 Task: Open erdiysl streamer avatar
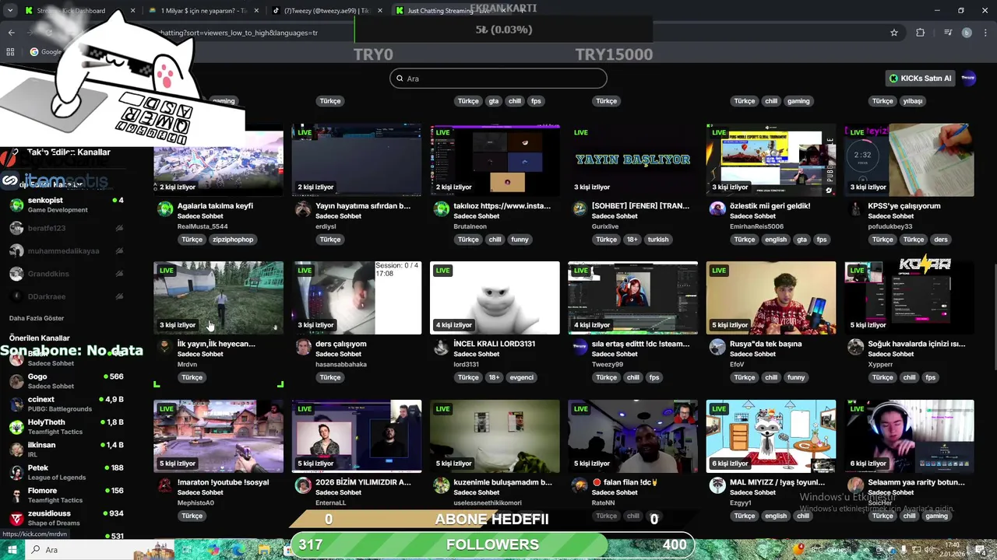point(303,208)
